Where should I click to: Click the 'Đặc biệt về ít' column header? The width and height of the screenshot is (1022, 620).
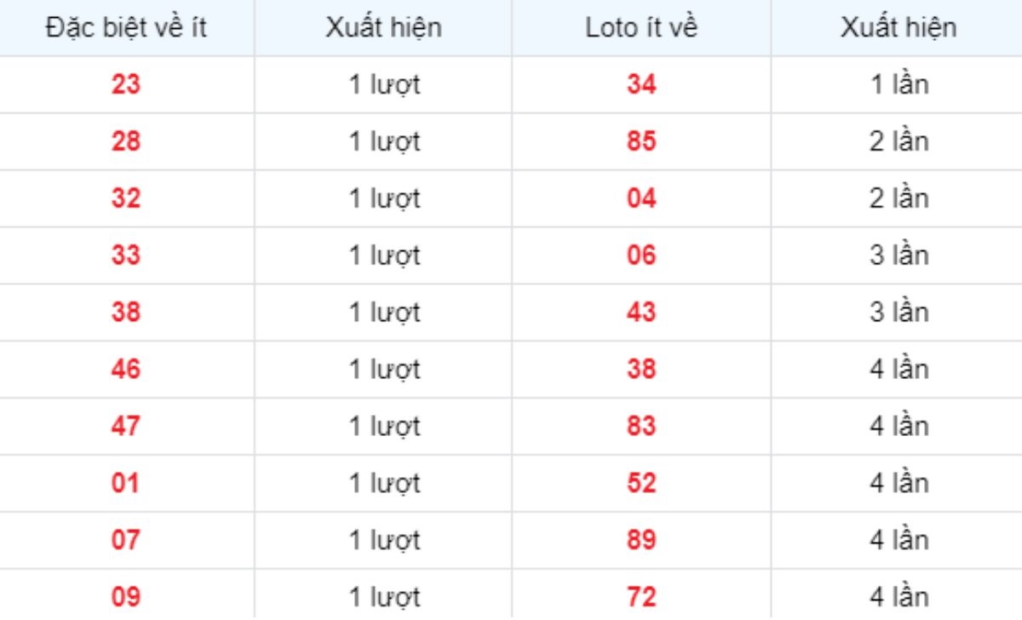point(126,28)
